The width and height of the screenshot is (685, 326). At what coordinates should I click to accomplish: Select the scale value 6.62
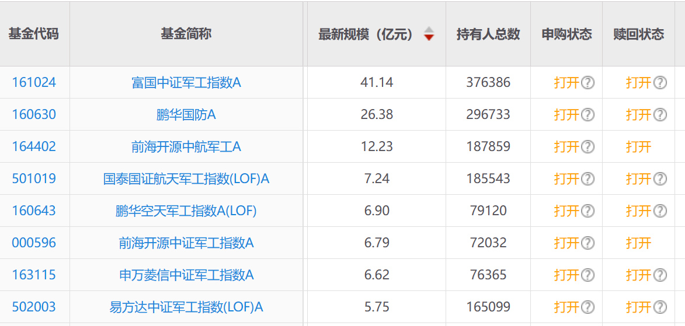377,275
